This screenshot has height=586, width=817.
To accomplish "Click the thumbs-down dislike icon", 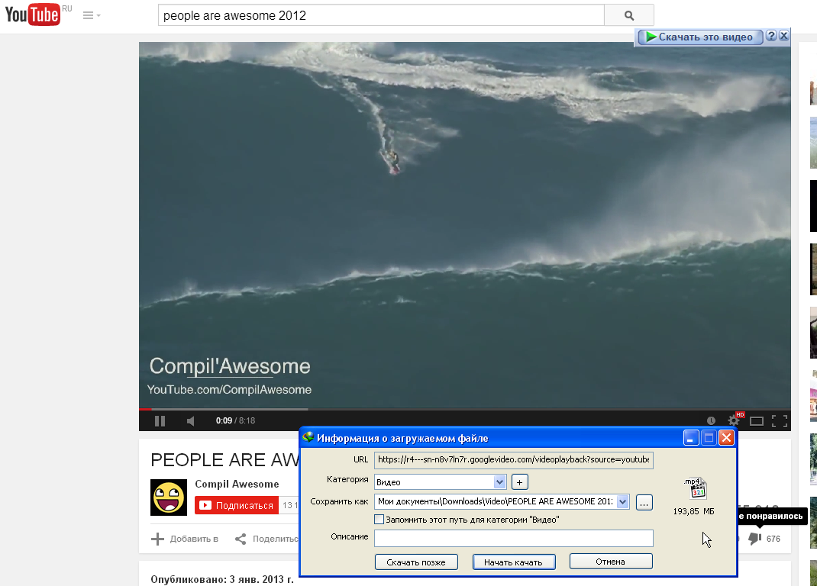I will (755, 539).
